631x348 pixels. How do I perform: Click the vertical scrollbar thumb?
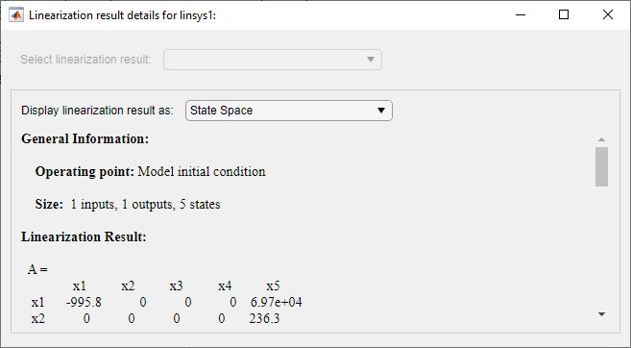click(x=601, y=166)
